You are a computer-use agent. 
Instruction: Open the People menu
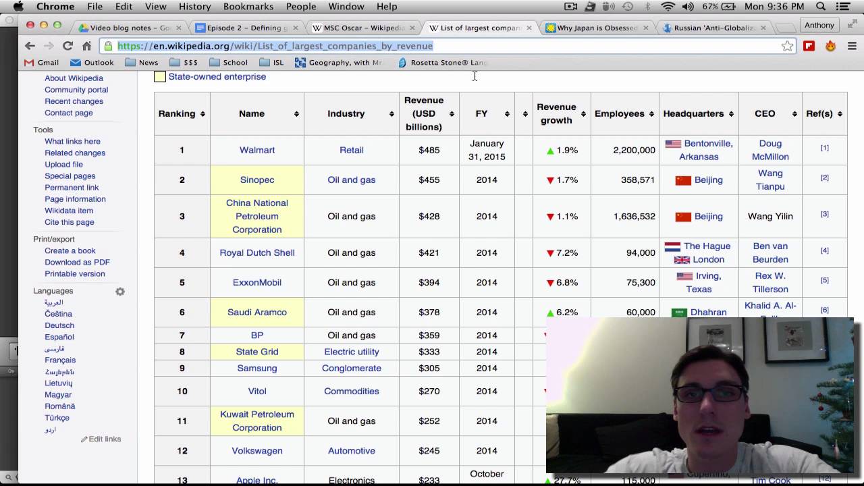pyautogui.click(x=301, y=7)
